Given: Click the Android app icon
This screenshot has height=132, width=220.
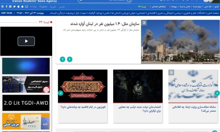Looking at the screenshot, I should tap(22, 6).
